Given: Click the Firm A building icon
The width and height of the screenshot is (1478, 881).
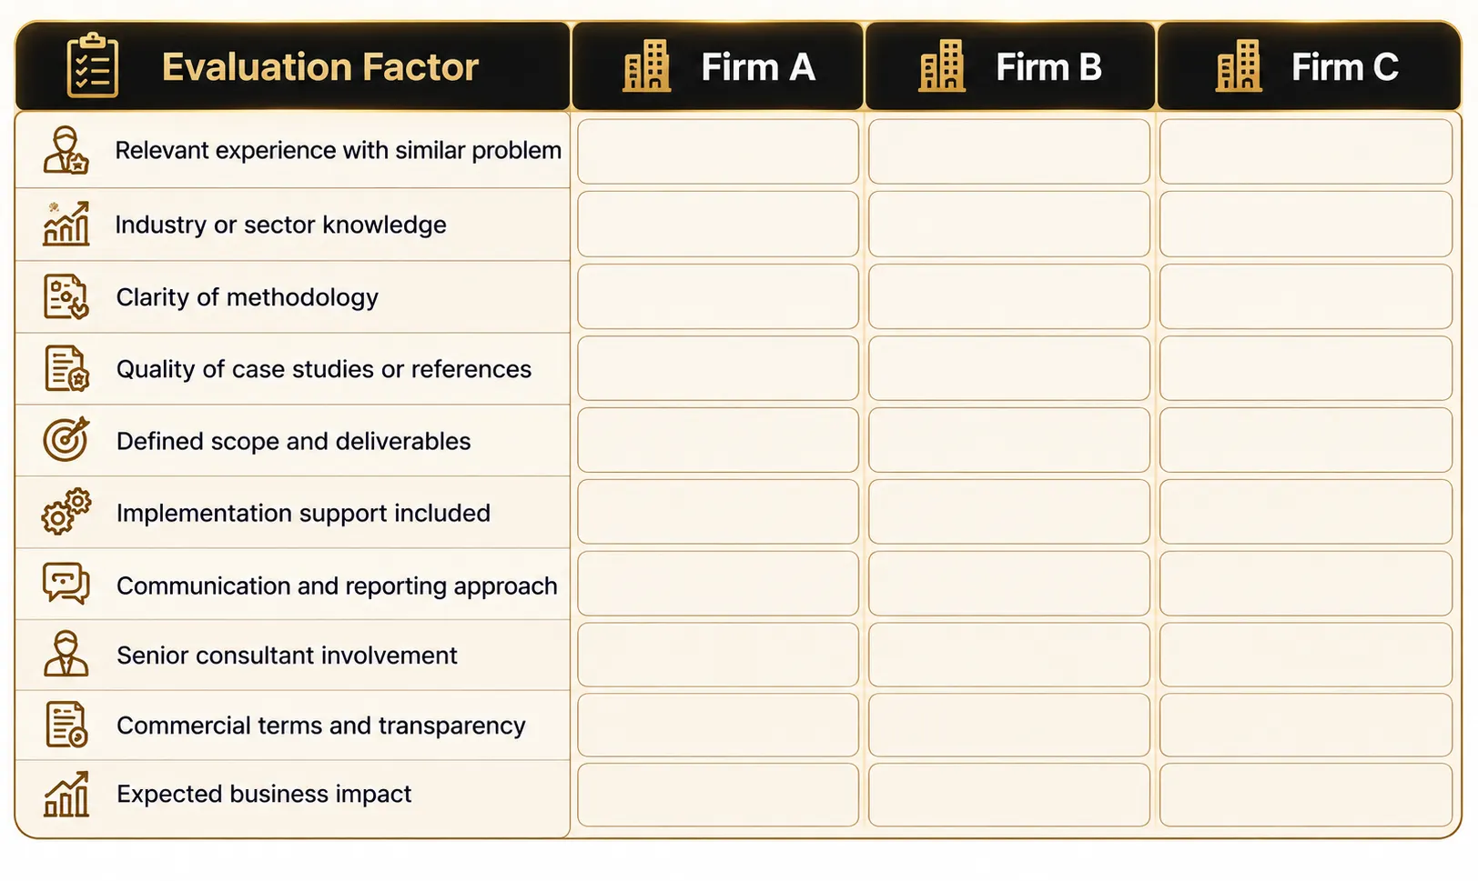Looking at the screenshot, I should tap(646, 66).
